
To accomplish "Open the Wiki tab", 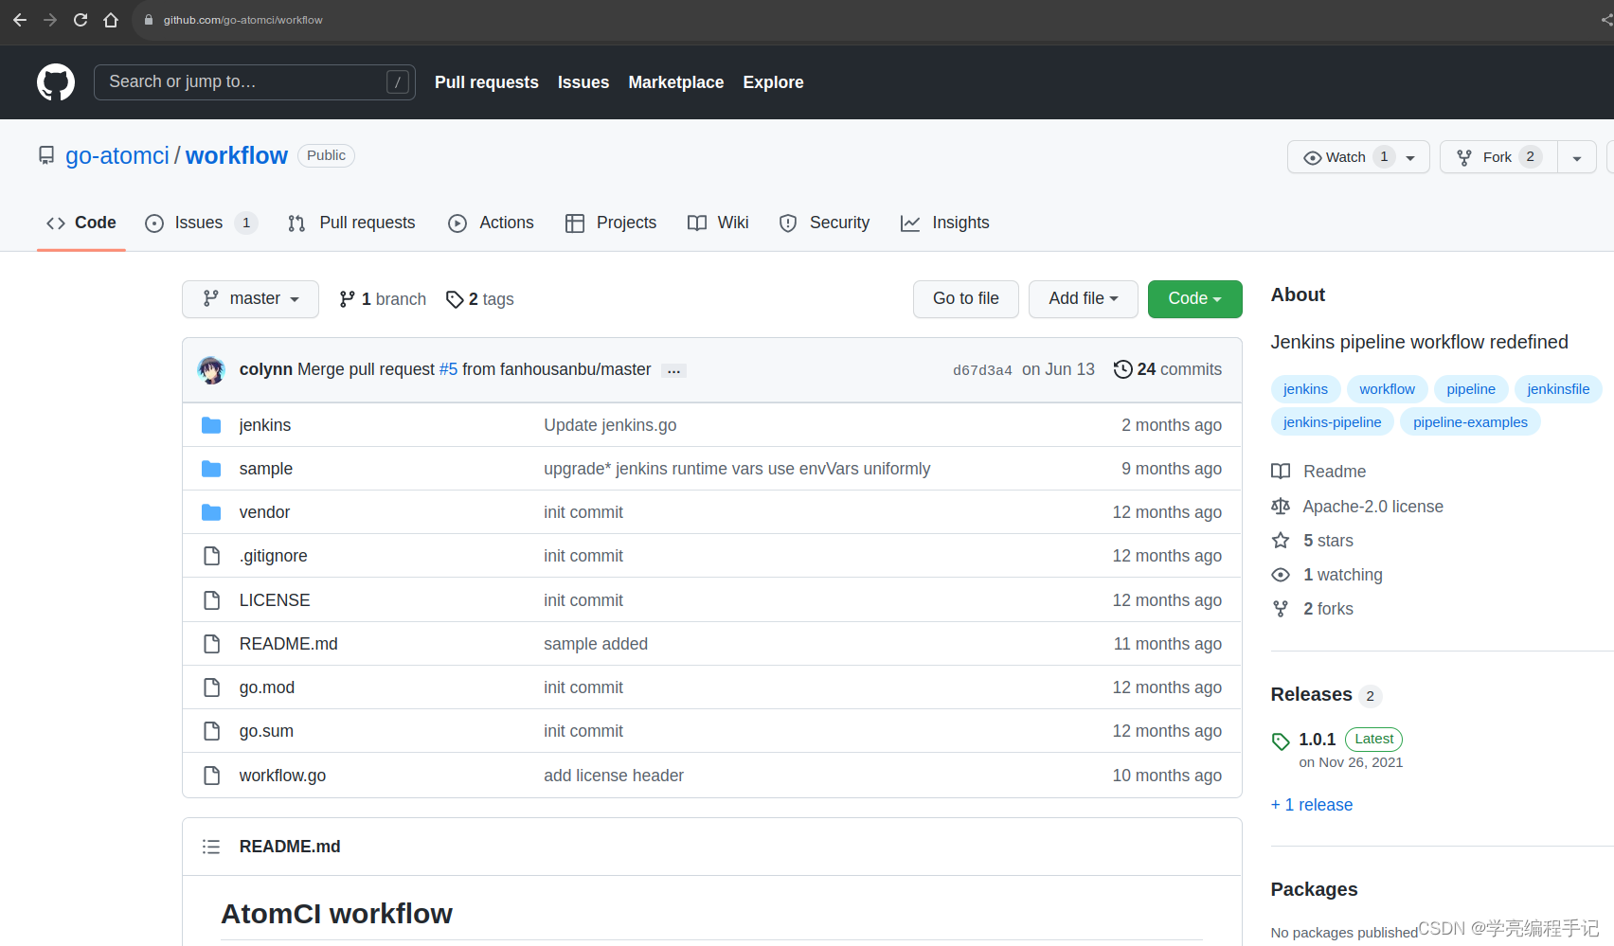I will tap(718, 223).
